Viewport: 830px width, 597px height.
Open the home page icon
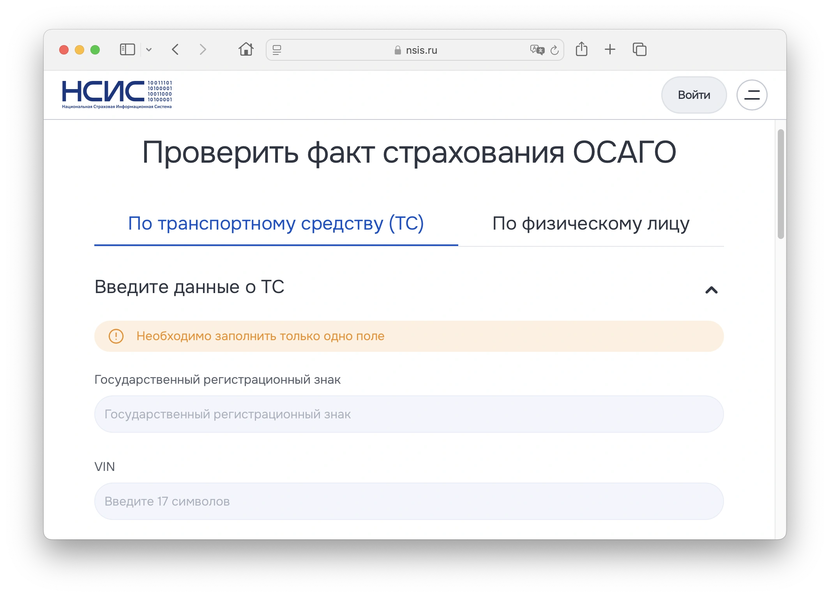click(246, 49)
